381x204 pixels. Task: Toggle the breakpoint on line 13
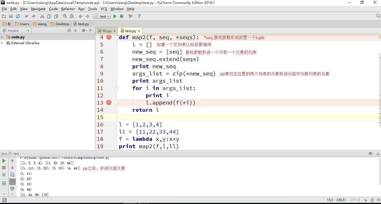click(x=109, y=103)
